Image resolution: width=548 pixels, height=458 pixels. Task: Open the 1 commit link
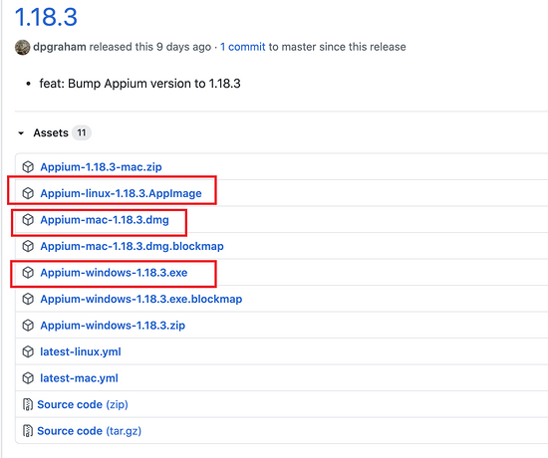pyautogui.click(x=242, y=47)
